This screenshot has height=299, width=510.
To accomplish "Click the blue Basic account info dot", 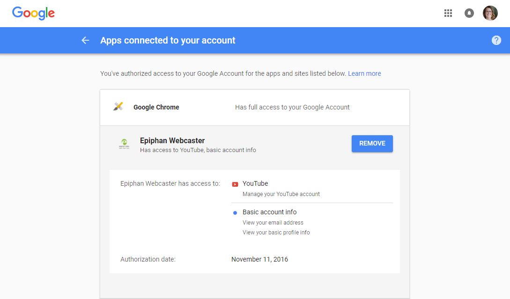I will click(235, 213).
